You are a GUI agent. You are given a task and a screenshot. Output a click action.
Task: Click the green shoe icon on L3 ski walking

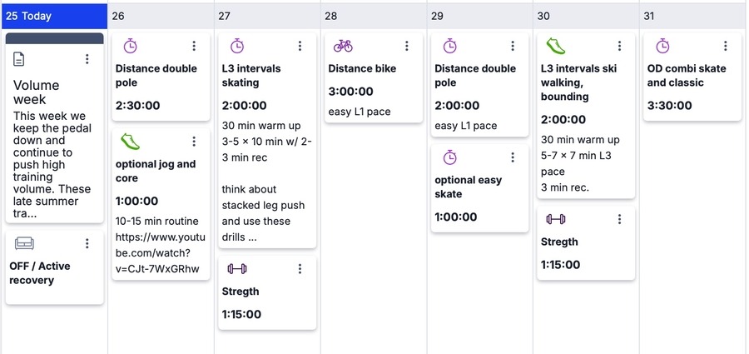tap(555, 45)
